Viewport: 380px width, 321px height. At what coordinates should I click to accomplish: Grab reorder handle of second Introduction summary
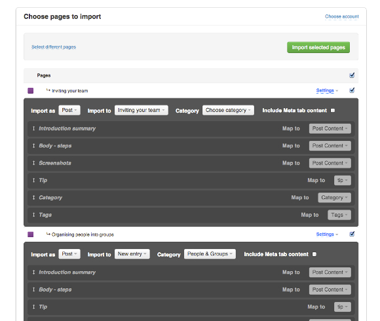(33, 273)
